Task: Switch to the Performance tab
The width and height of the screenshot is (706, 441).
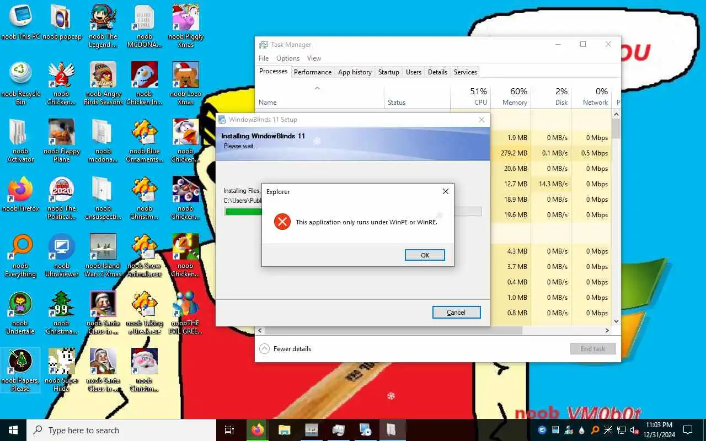Action: [x=313, y=72]
